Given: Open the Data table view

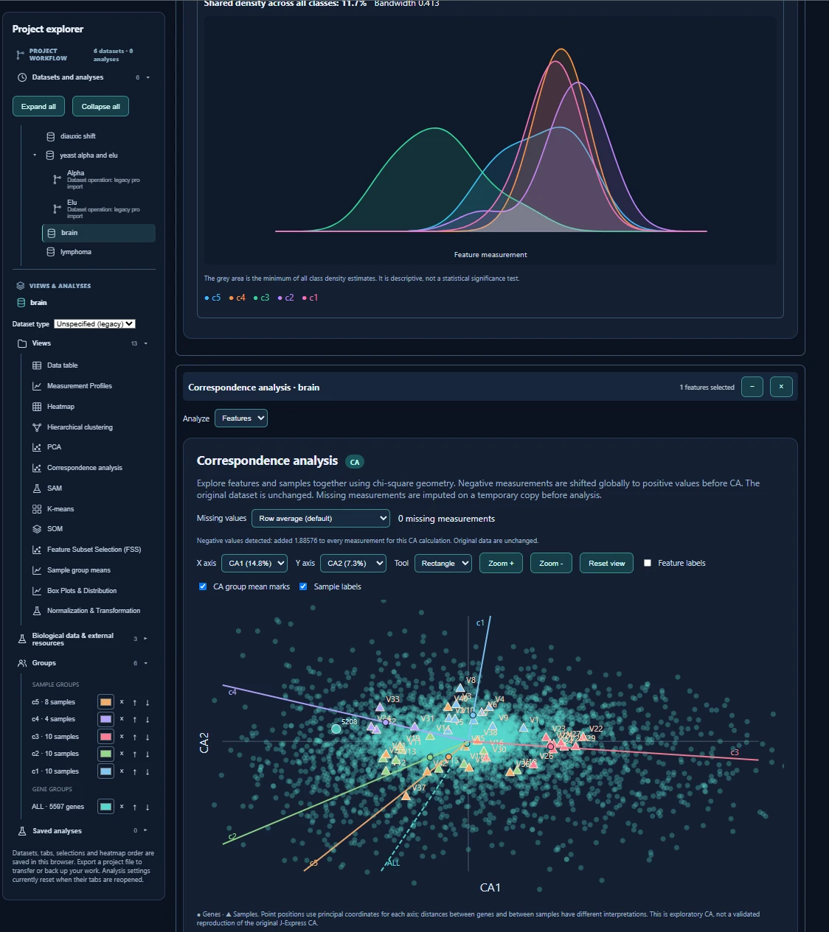Looking at the screenshot, I should tap(63, 365).
